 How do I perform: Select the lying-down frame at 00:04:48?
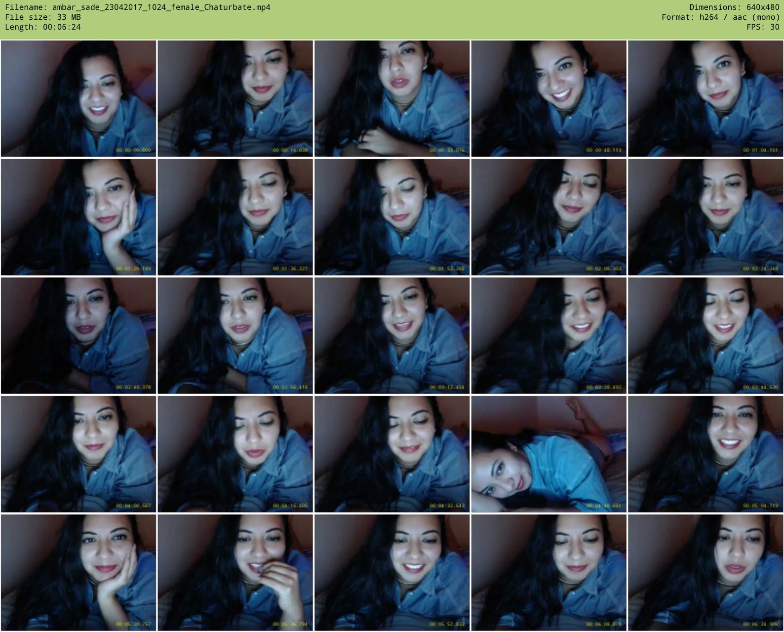click(x=549, y=454)
